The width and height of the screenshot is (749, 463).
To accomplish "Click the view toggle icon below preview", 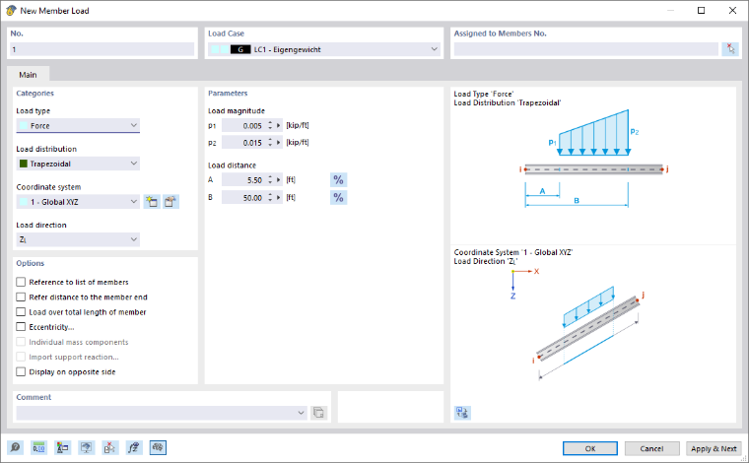I will coord(462,413).
